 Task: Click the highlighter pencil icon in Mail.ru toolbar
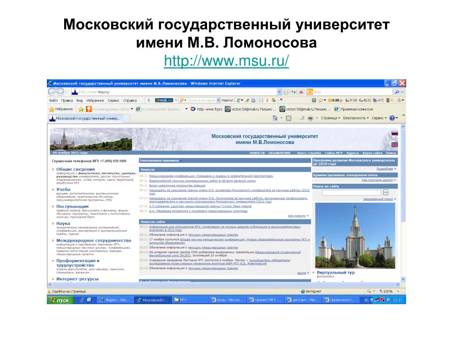(x=247, y=100)
